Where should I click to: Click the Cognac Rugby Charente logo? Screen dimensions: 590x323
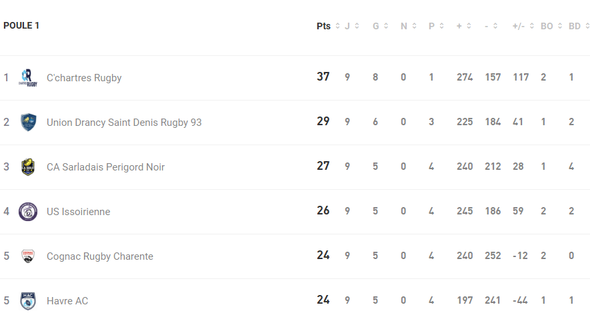(x=28, y=256)
